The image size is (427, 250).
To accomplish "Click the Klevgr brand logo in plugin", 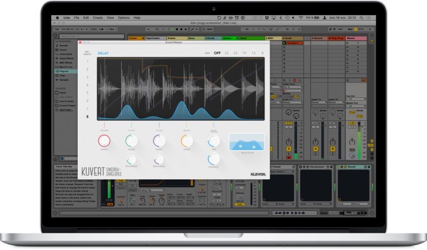I will 258,174.
